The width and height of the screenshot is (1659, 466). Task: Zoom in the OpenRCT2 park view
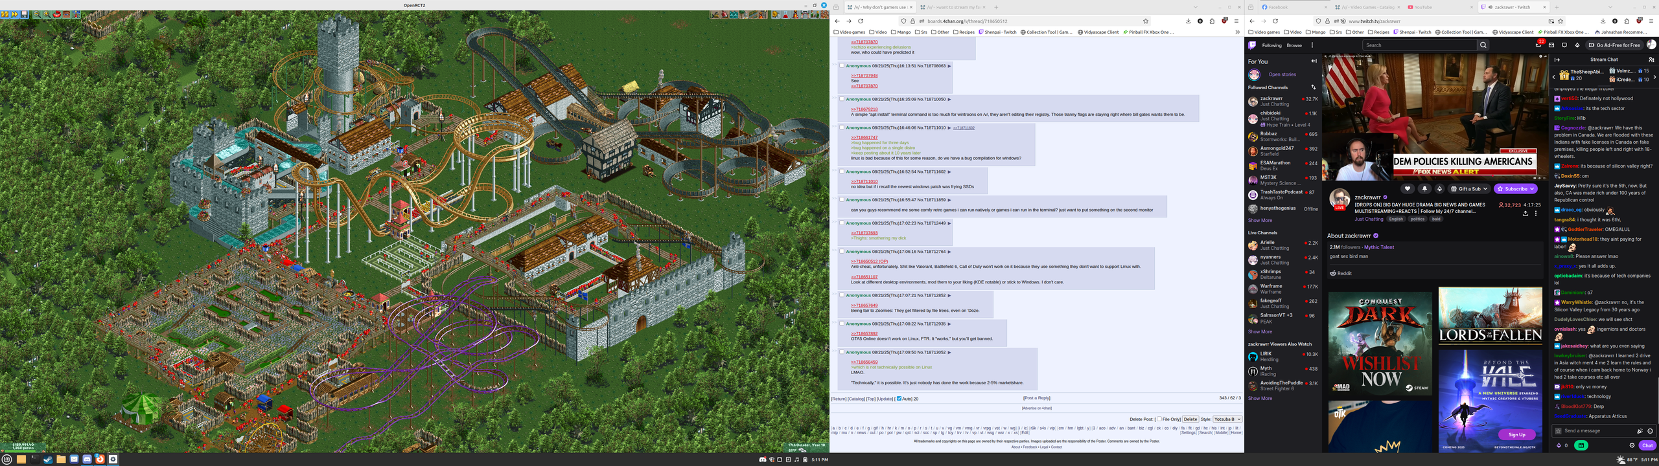point(47,14)
